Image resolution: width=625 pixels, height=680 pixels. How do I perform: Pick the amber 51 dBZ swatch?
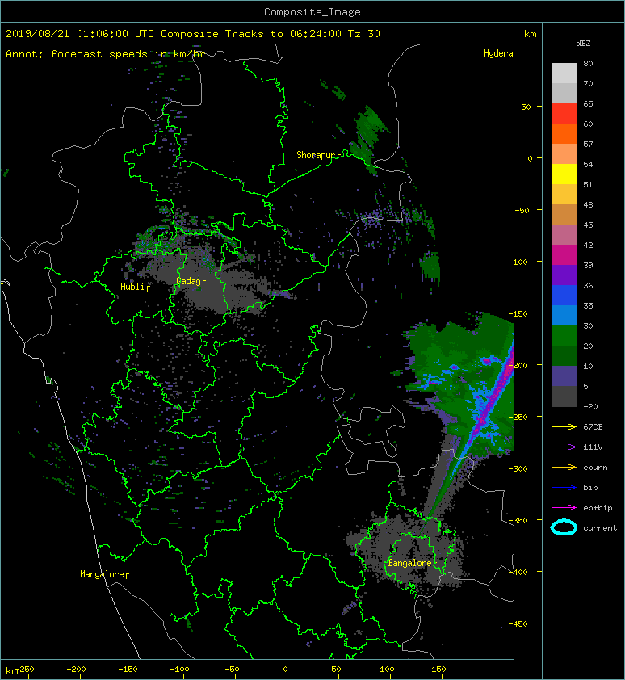564,194
